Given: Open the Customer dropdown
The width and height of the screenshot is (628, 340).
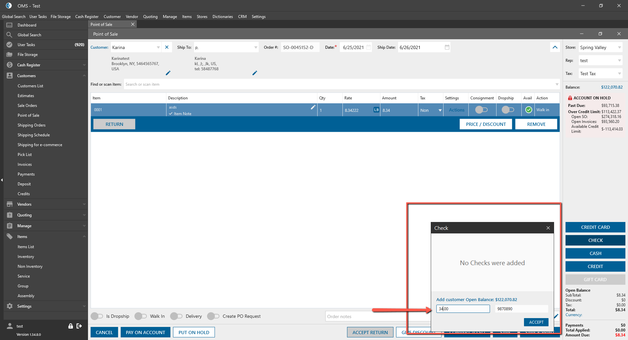Looking at the screenshot, I should click(158, 47).
